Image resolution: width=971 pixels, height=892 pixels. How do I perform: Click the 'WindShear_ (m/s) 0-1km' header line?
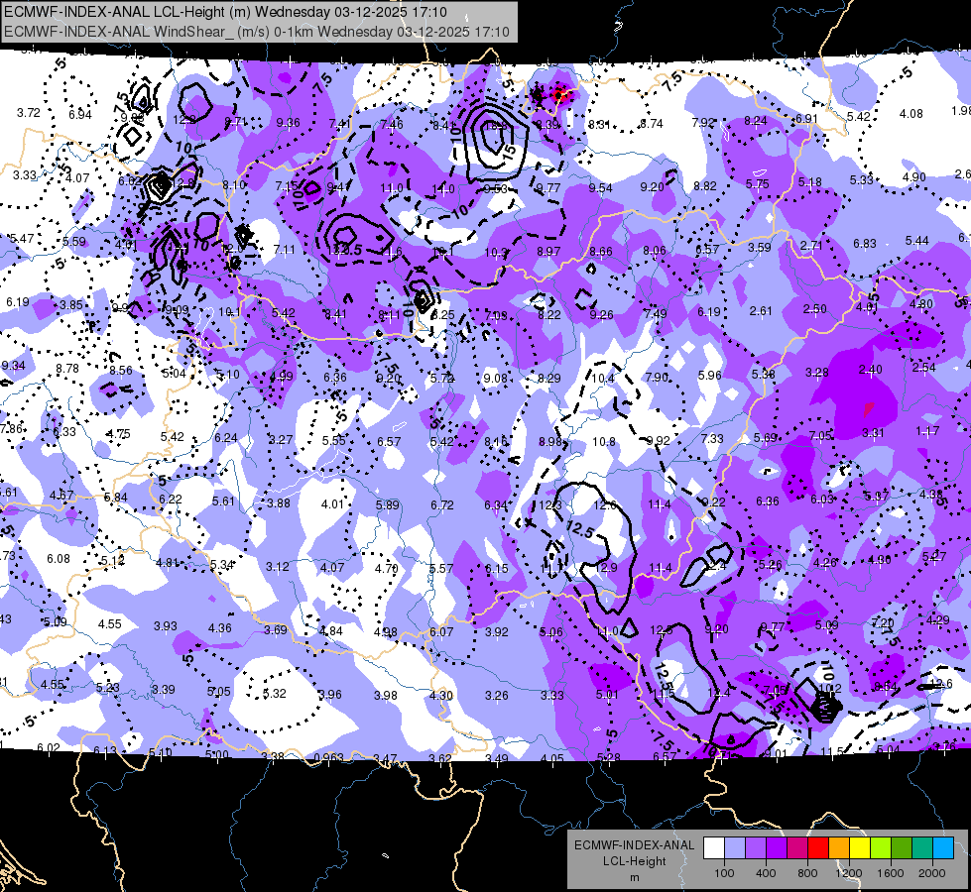257,32
